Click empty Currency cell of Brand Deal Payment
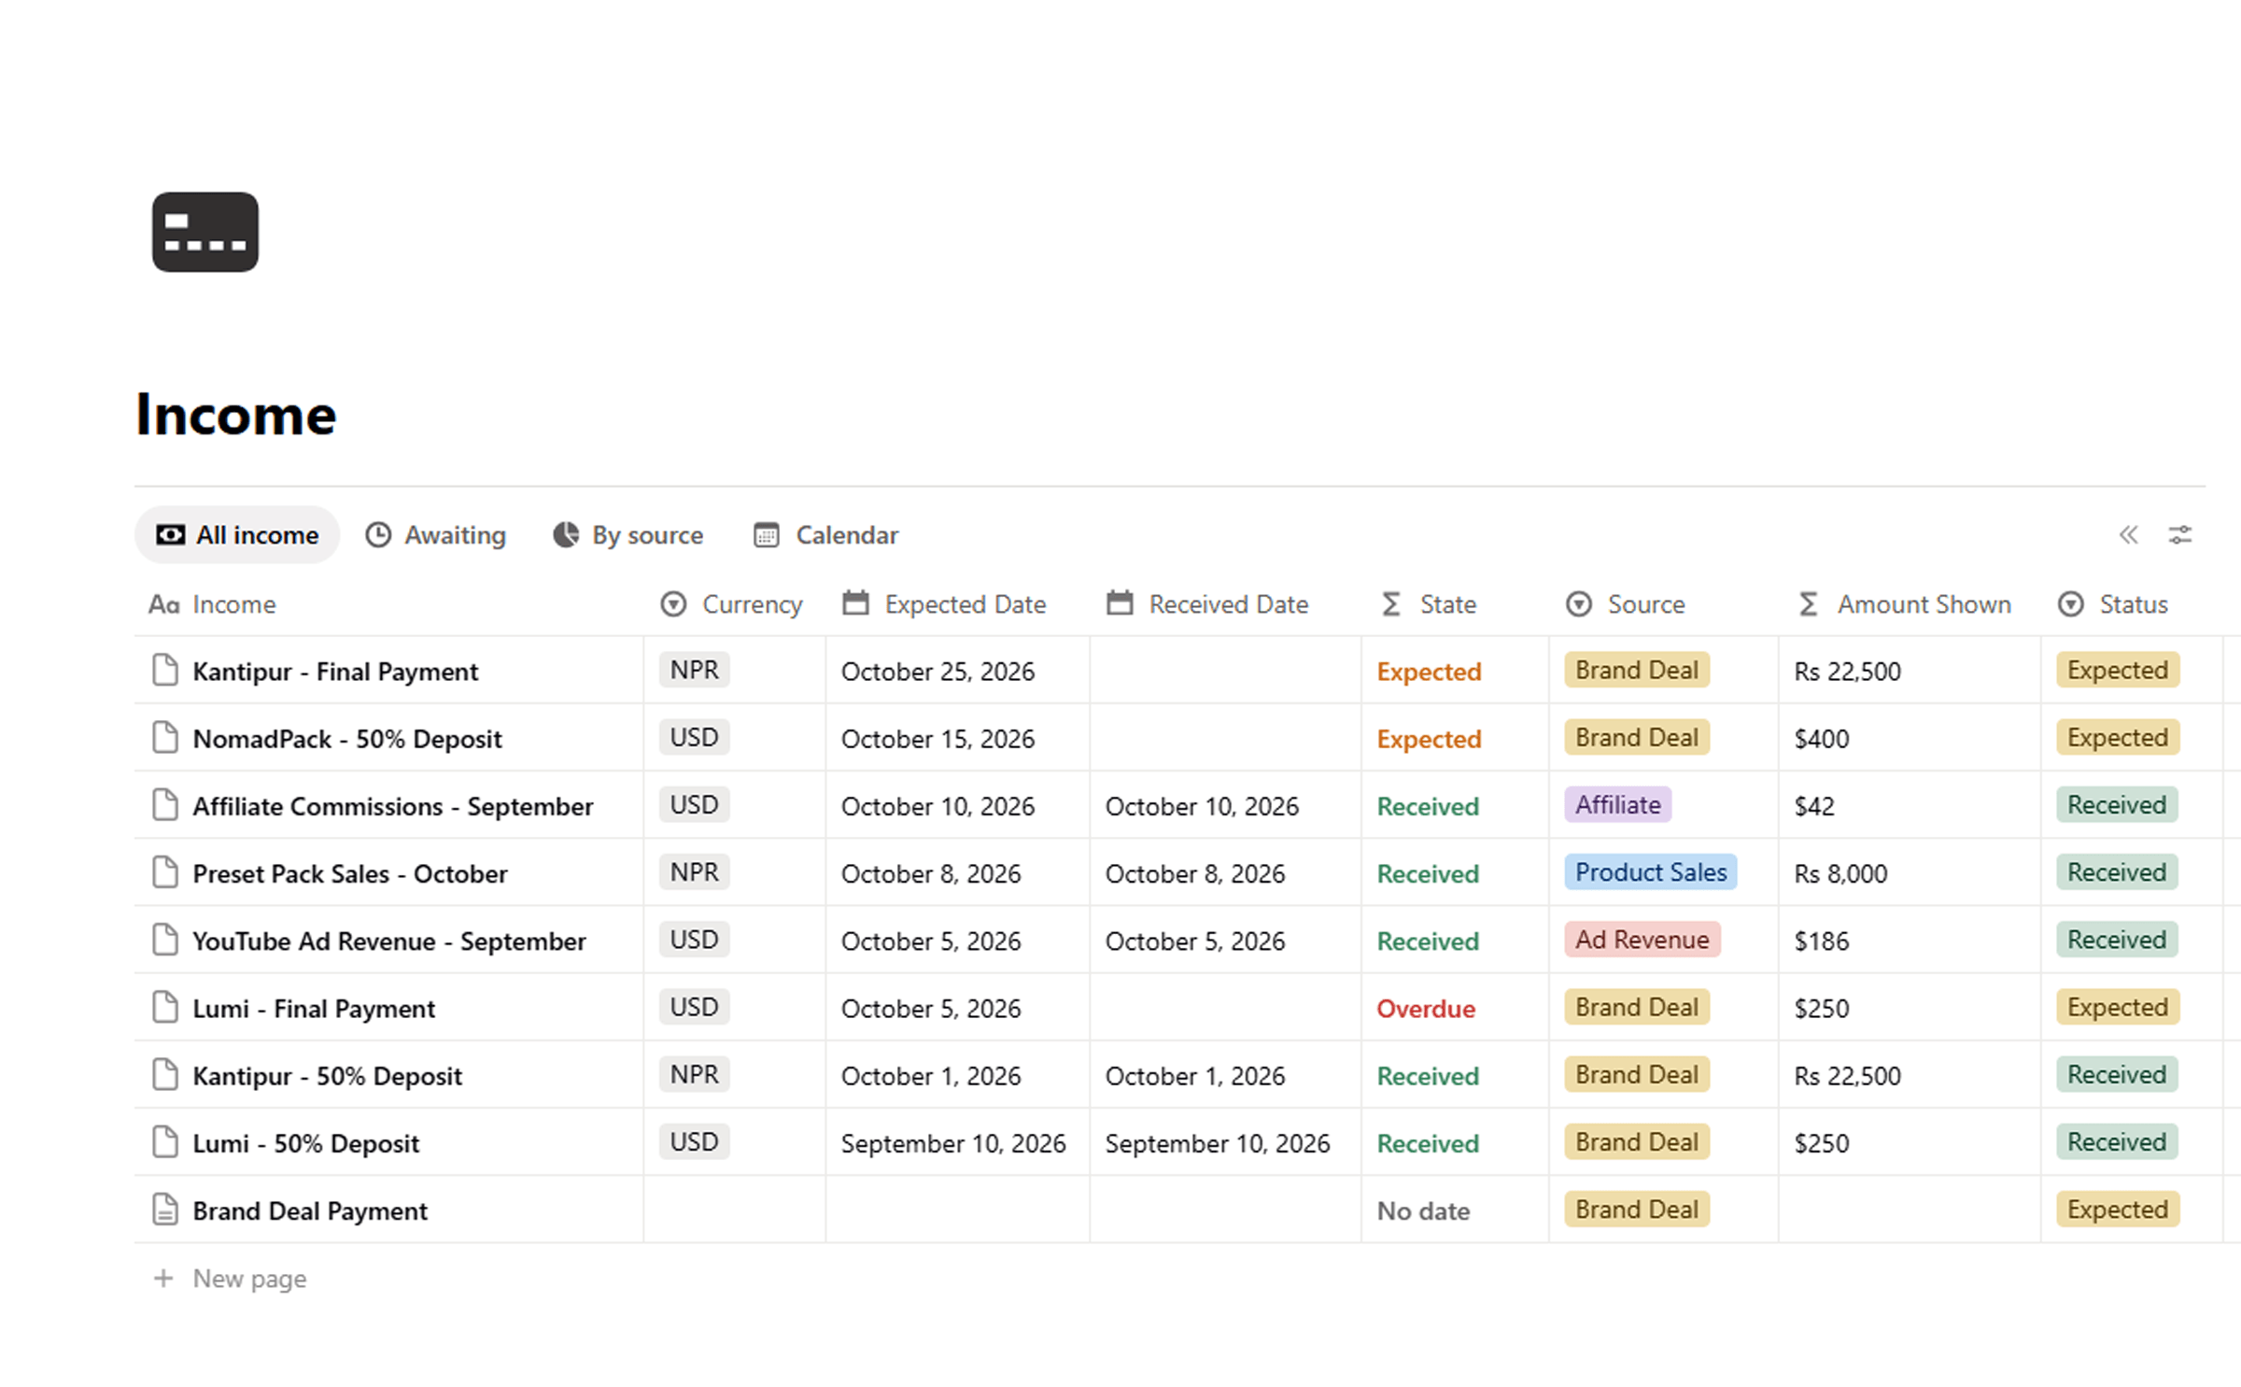The width and height of the screenshot is (2241, 1387). 734,1209
